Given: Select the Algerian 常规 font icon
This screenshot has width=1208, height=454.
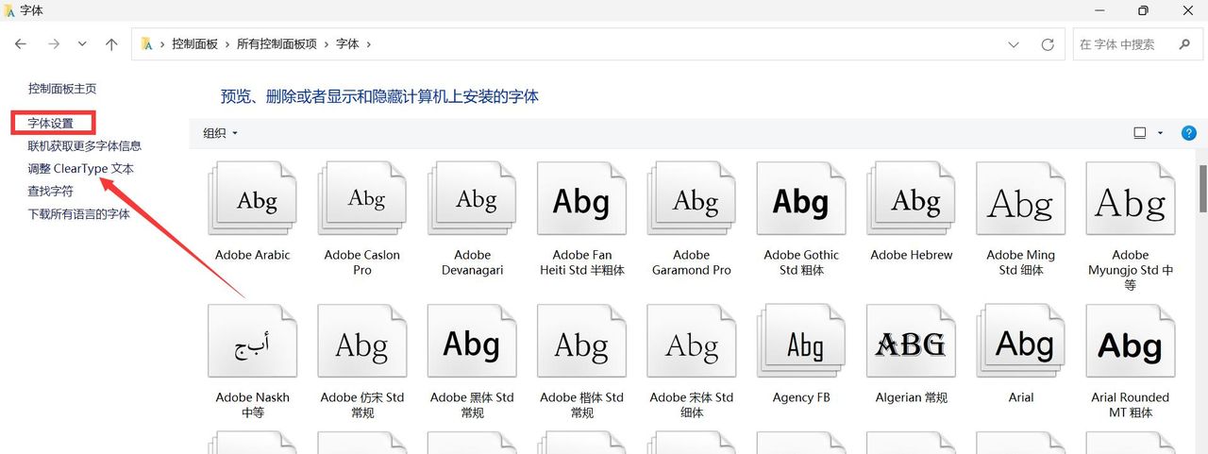Looking at the screenshot, I should [911, 342].
